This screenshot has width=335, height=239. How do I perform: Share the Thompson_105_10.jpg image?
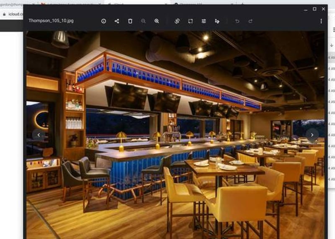pyautogui.click(x=117, y=21)
